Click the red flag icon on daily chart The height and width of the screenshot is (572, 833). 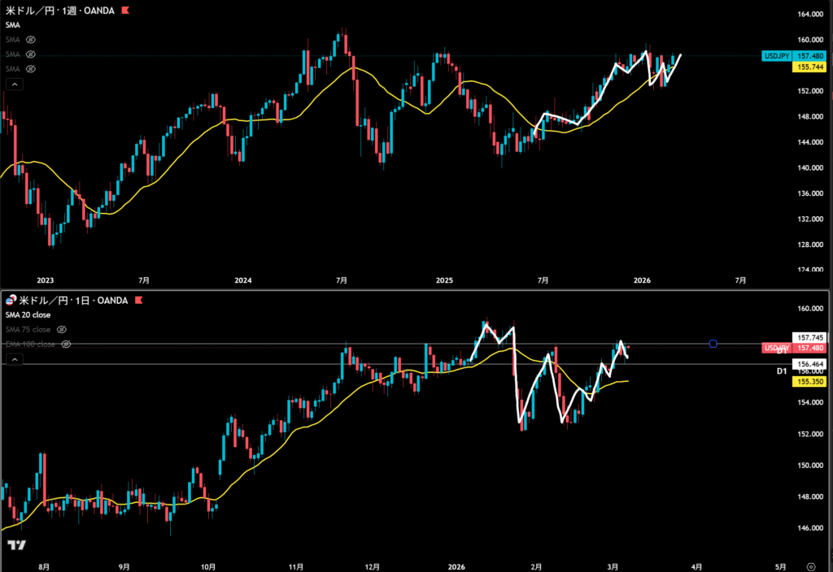pyautogui.click(x=137, y=301)
